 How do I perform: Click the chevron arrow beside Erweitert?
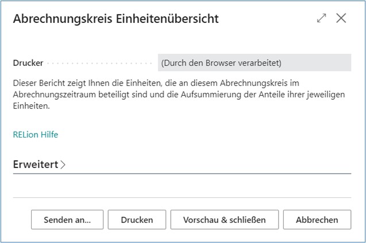pos(63,165)
